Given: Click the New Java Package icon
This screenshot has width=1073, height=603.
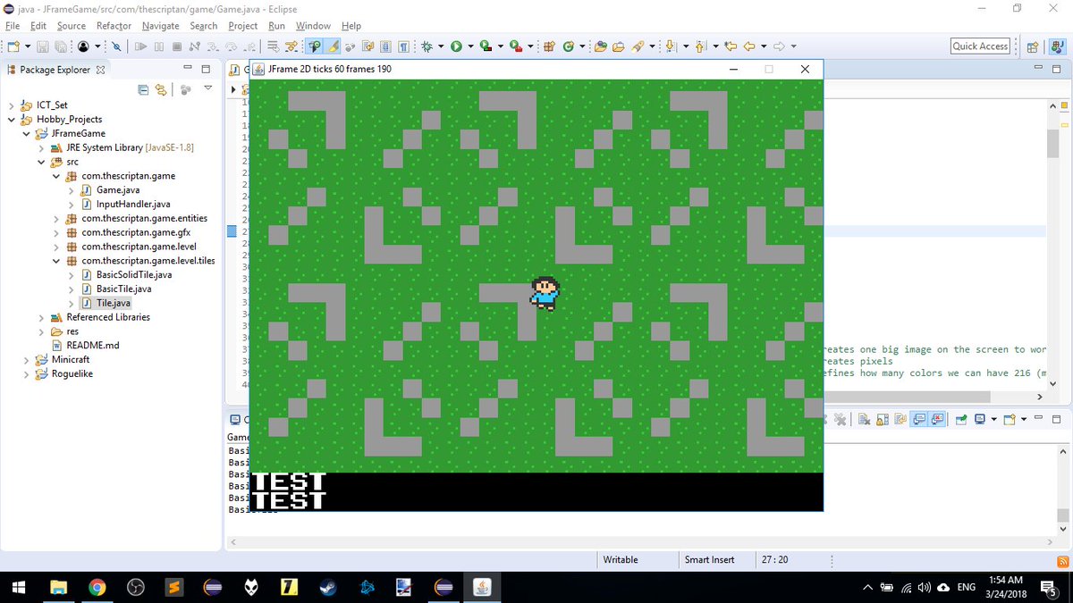Looking at the screenshot, I should pos(549,46).
